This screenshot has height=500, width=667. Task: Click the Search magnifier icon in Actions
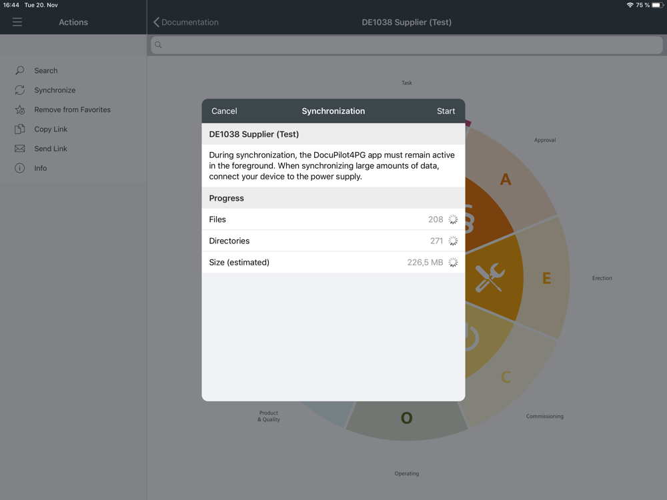[x=19, y=71]
